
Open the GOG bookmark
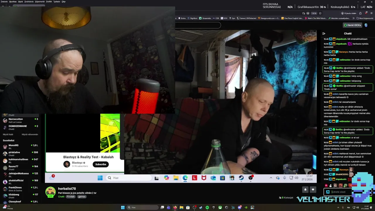point(224,18)
